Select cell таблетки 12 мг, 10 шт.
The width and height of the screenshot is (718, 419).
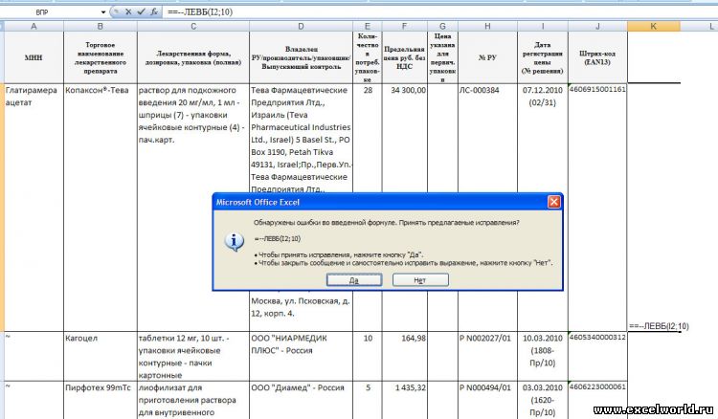click(193, 356)
